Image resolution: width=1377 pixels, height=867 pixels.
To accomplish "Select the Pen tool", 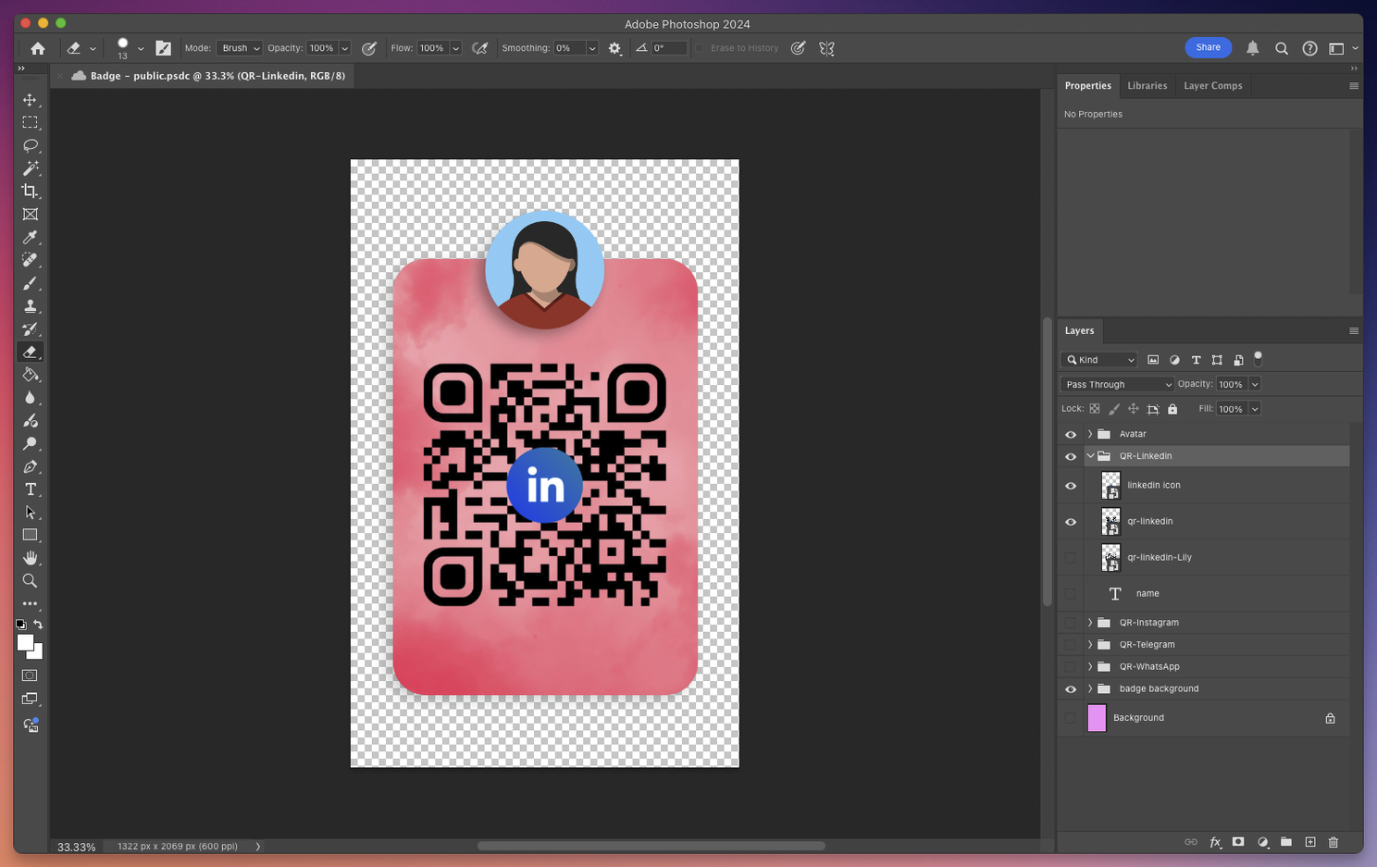I will 30,466.
